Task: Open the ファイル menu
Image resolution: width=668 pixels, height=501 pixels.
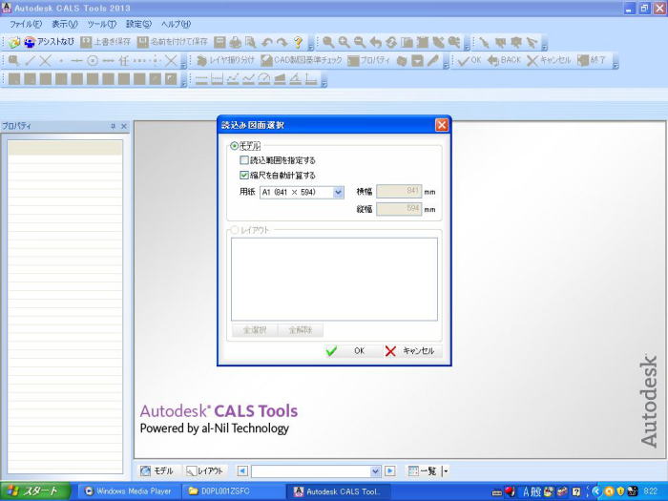Action: click(26, 24)
